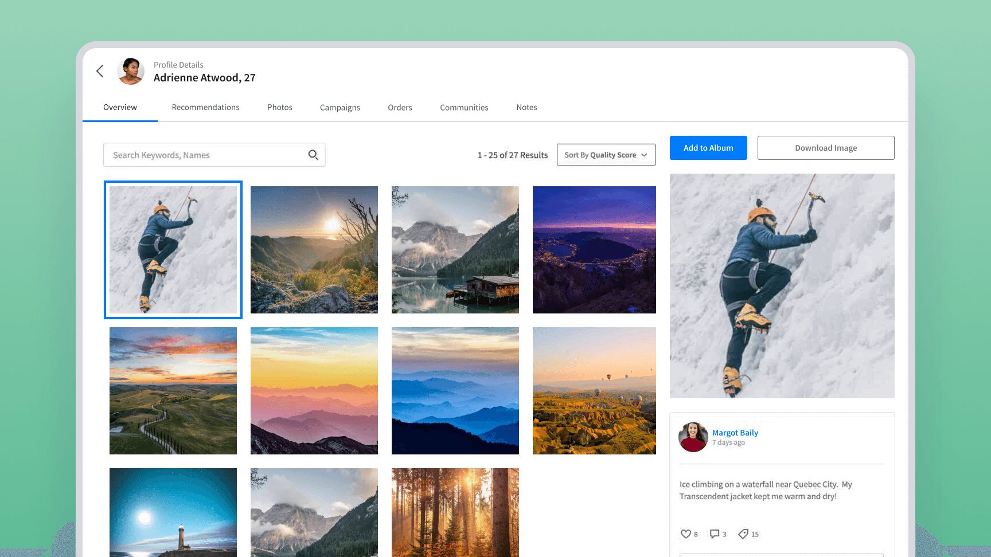Go back using the left chevron arrow
This screenshot has width=991, height=557.
[x=100, y=71]
